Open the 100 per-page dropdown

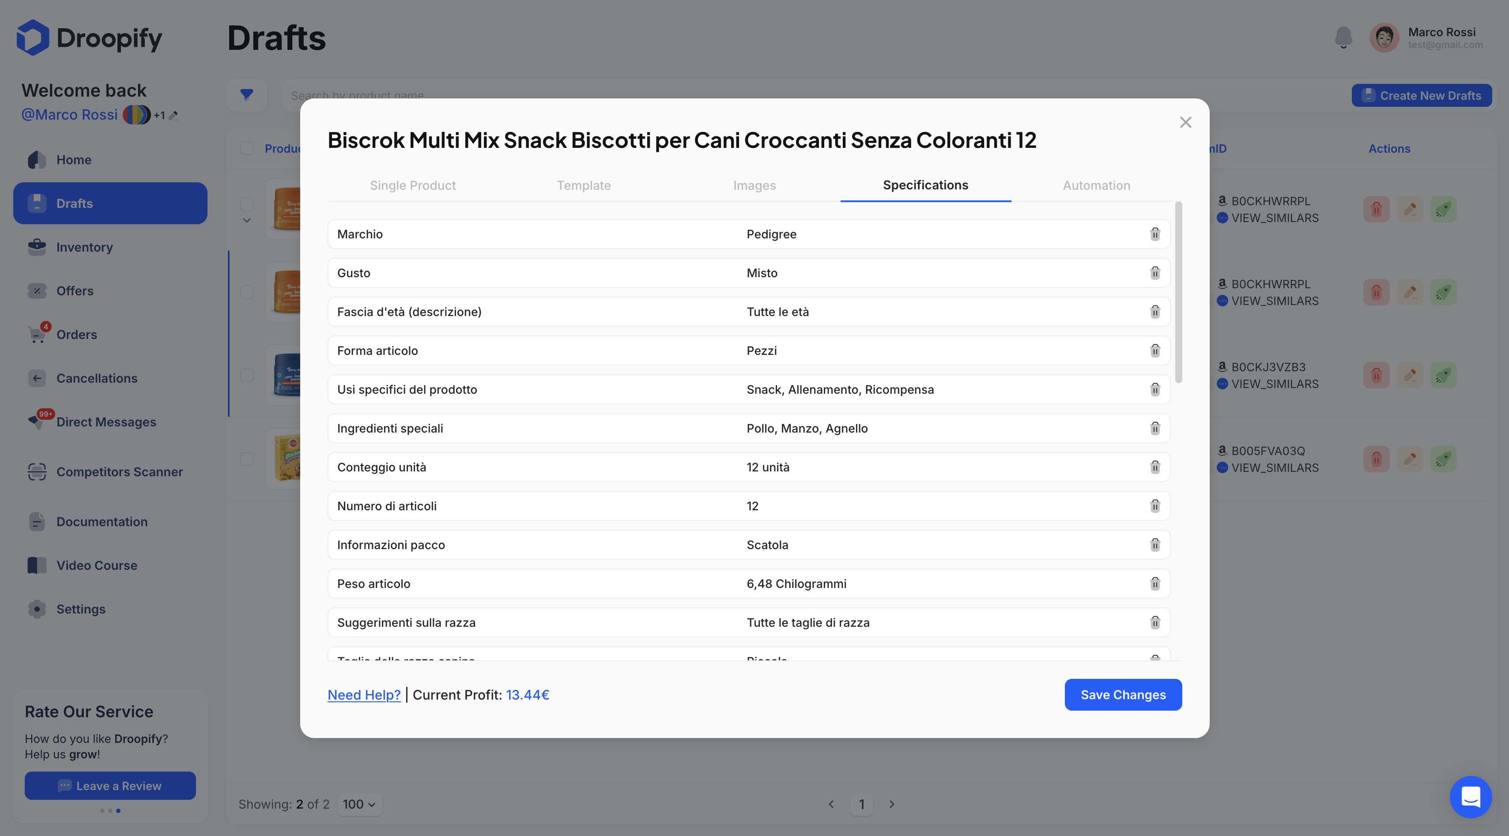point(359,804)
